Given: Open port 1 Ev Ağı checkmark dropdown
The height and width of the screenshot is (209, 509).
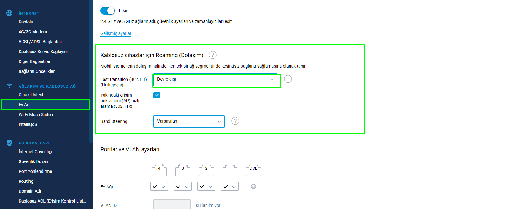Looking at the screenshot, I should [230, 186].
